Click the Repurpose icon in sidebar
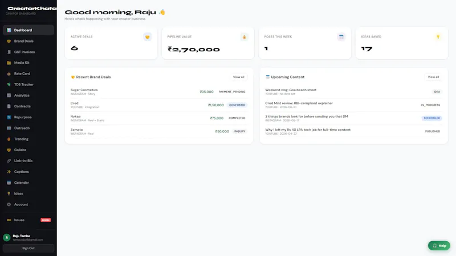The height and width of the screenshot is (256, 456). click(9, 117)
